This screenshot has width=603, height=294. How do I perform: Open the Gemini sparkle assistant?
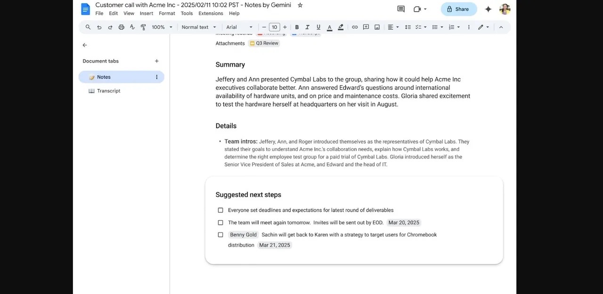pos(488,9)
